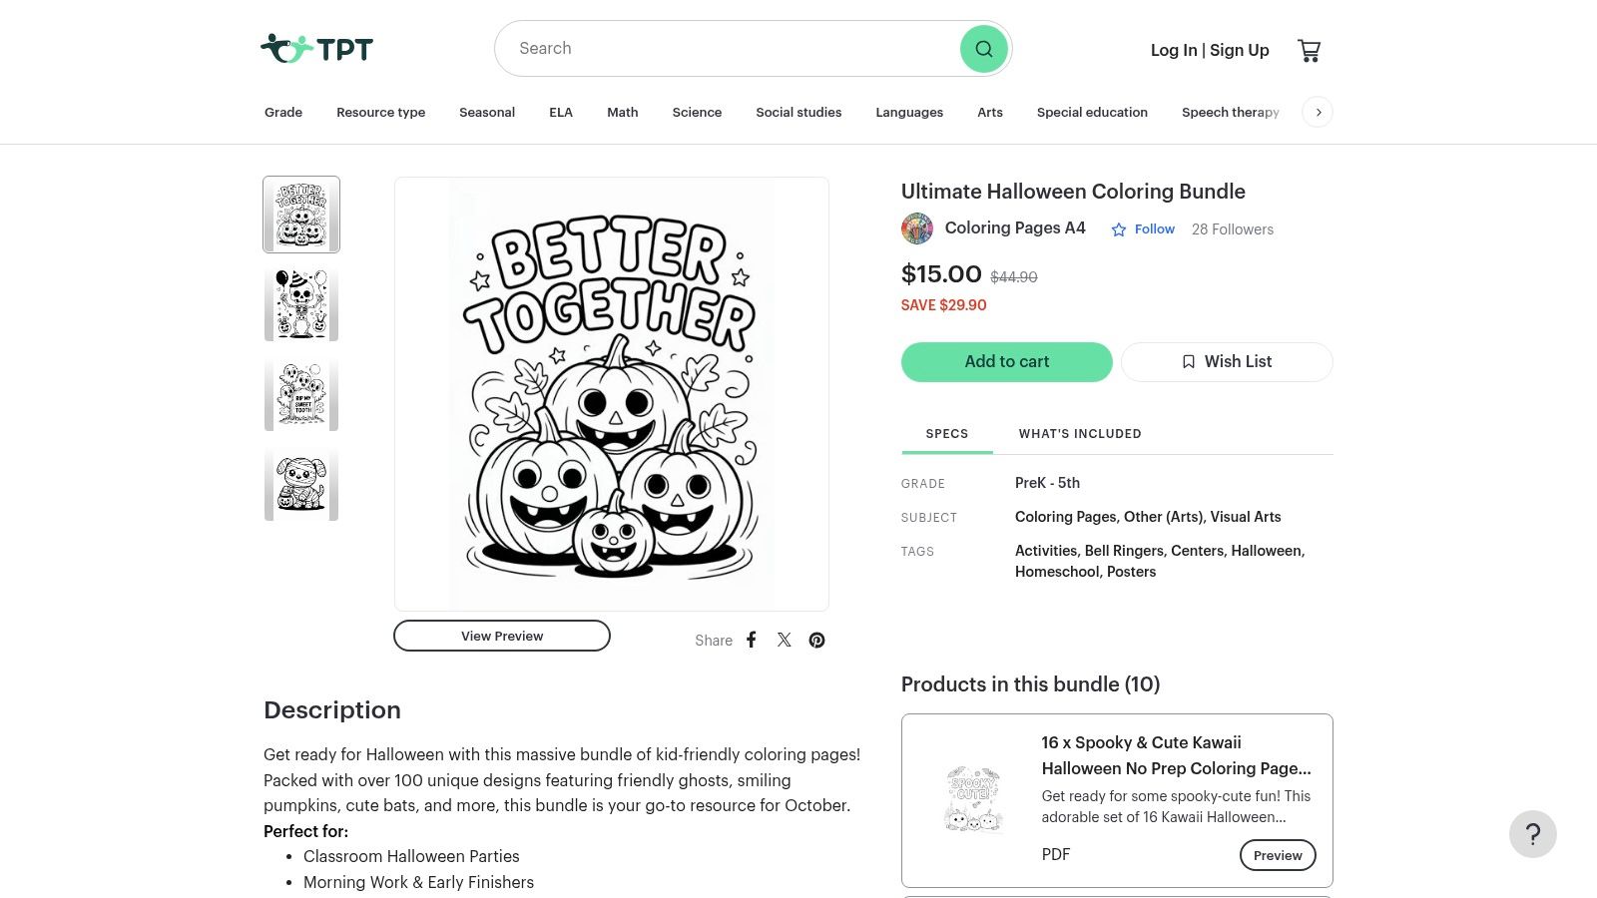Share on Pinterest icon

[816, 640]
